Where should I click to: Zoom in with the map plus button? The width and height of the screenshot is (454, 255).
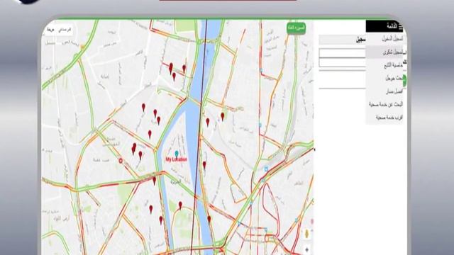pyautogui.click(x=307, y=249)
